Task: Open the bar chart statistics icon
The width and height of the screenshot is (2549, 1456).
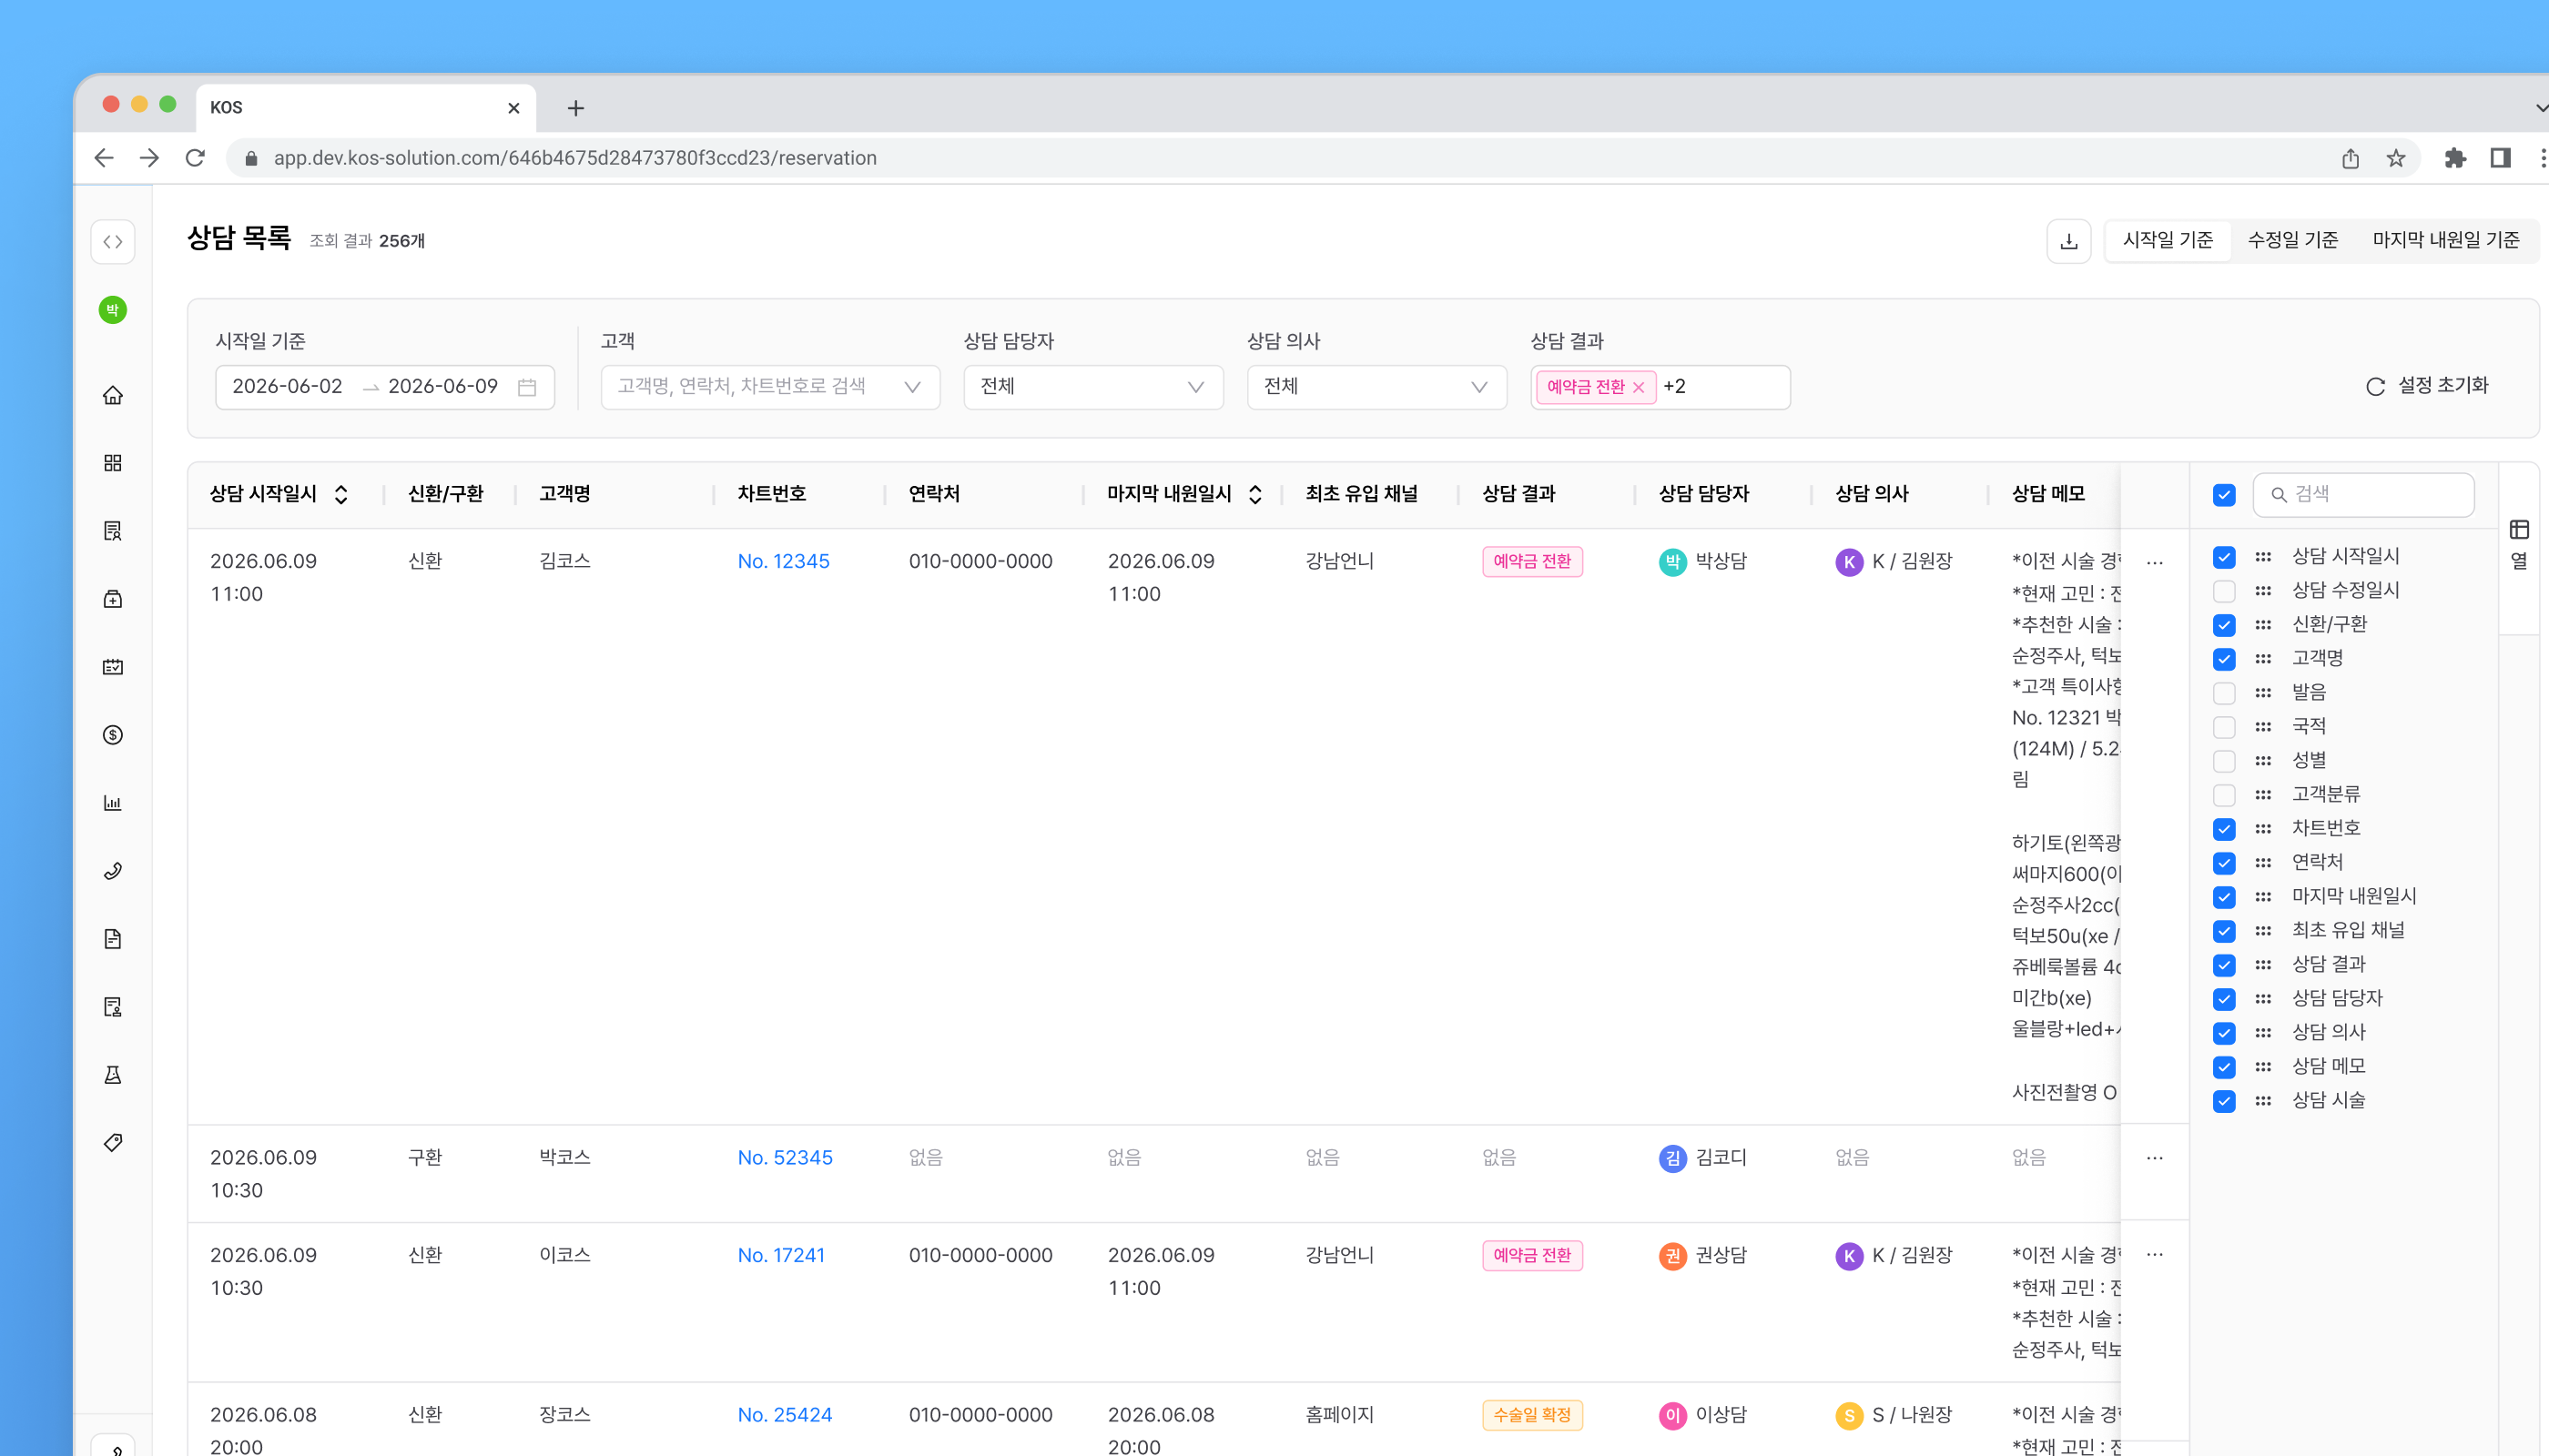Action: (113, 803)
